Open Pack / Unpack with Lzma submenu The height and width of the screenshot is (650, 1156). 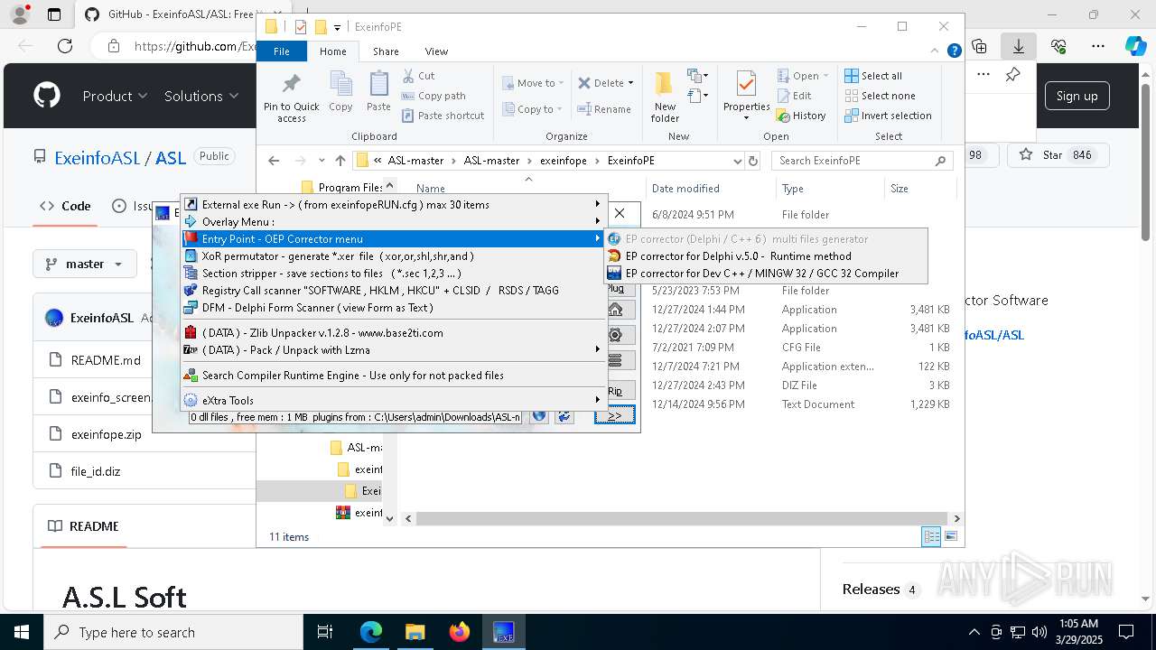click(393, 350)
